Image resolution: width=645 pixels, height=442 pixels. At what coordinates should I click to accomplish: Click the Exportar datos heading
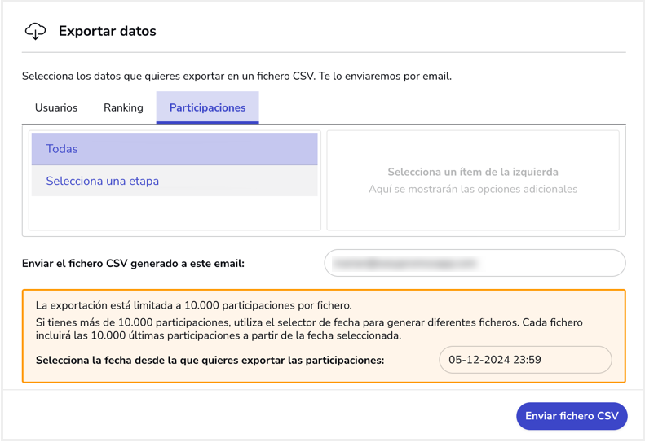click(108, 31)
